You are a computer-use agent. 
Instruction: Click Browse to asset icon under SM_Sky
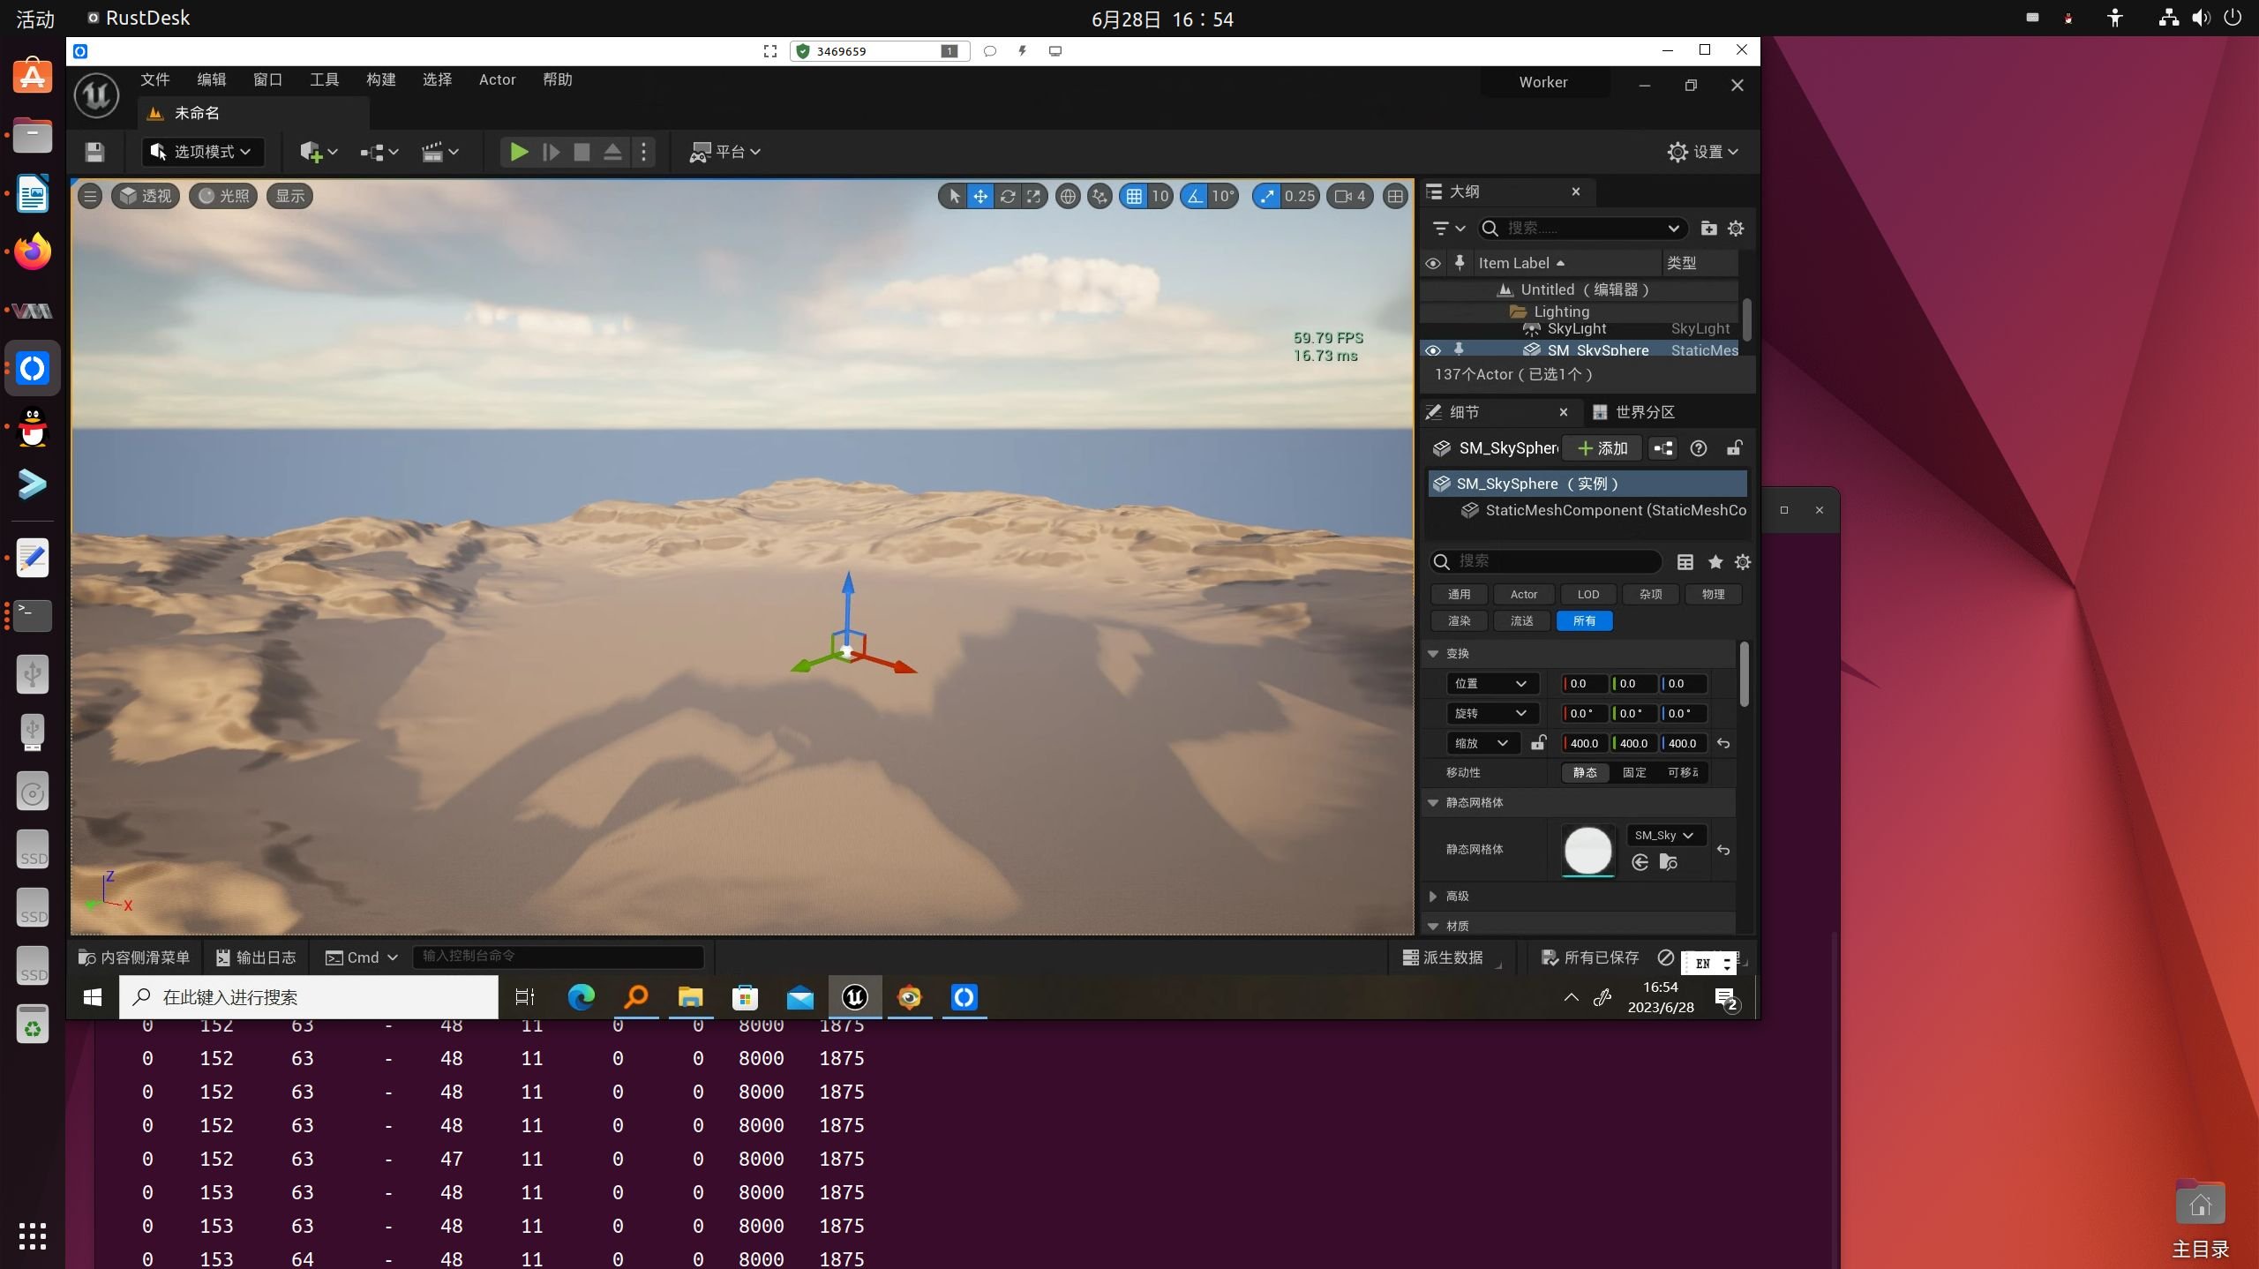(1668, 862)
